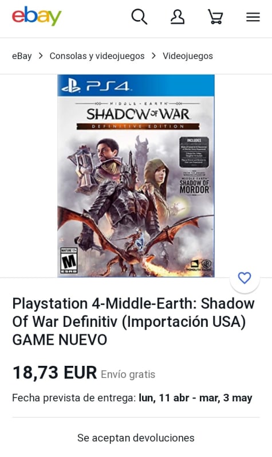Click the estimated delivery date range
The image size is (272, 457).
point(195,398)
